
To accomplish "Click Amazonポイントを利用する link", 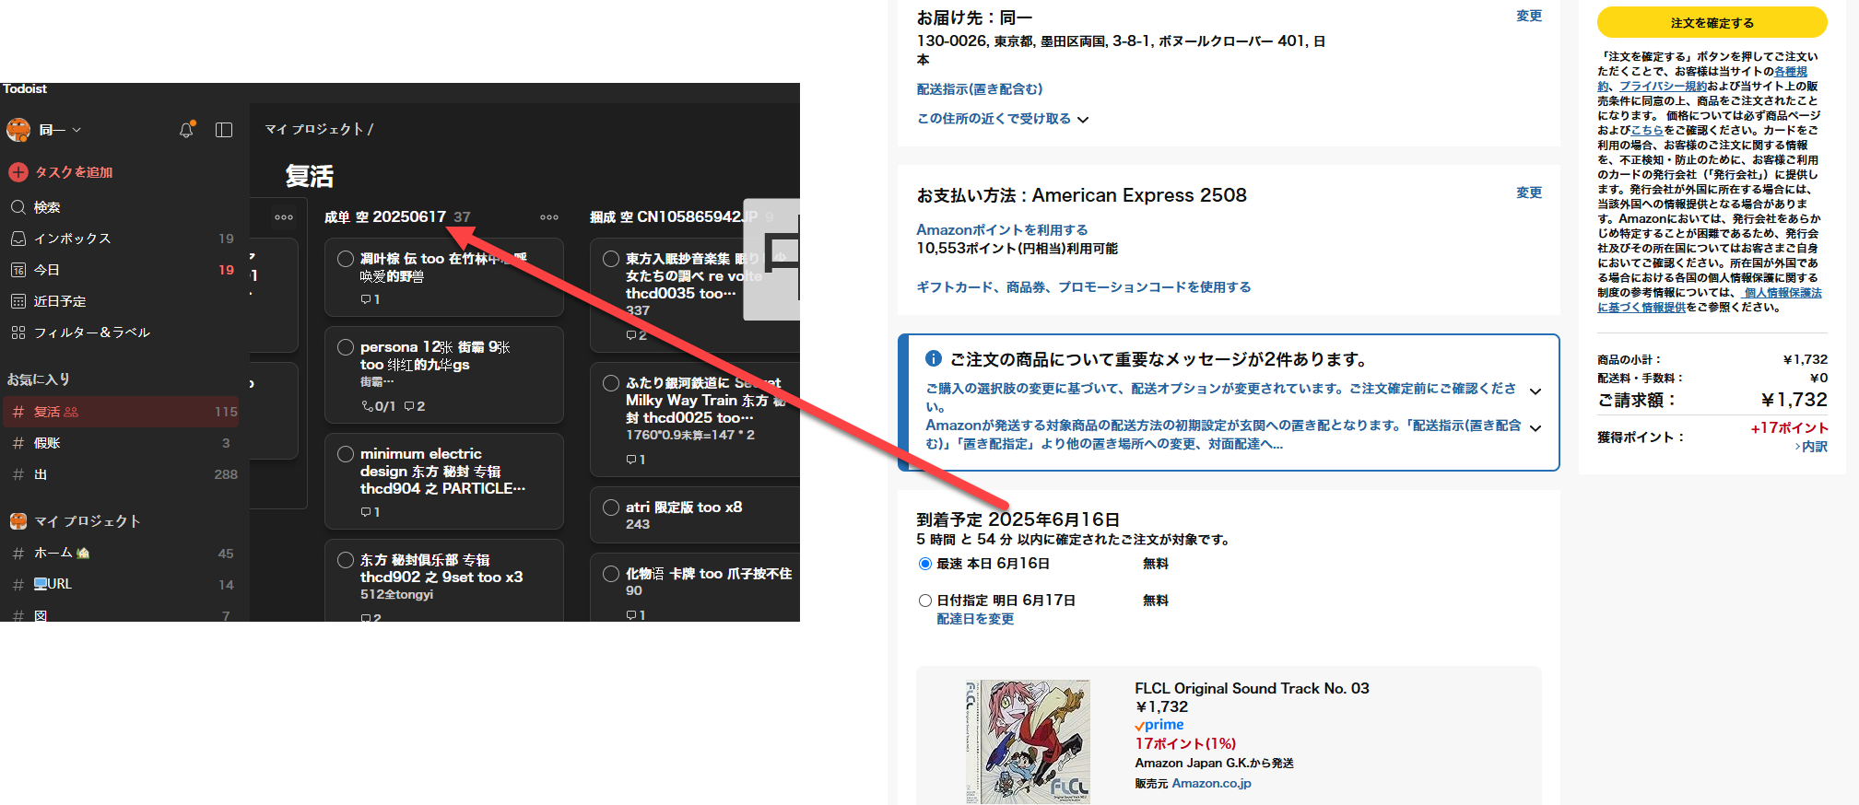I will (x=1002, y=229).
